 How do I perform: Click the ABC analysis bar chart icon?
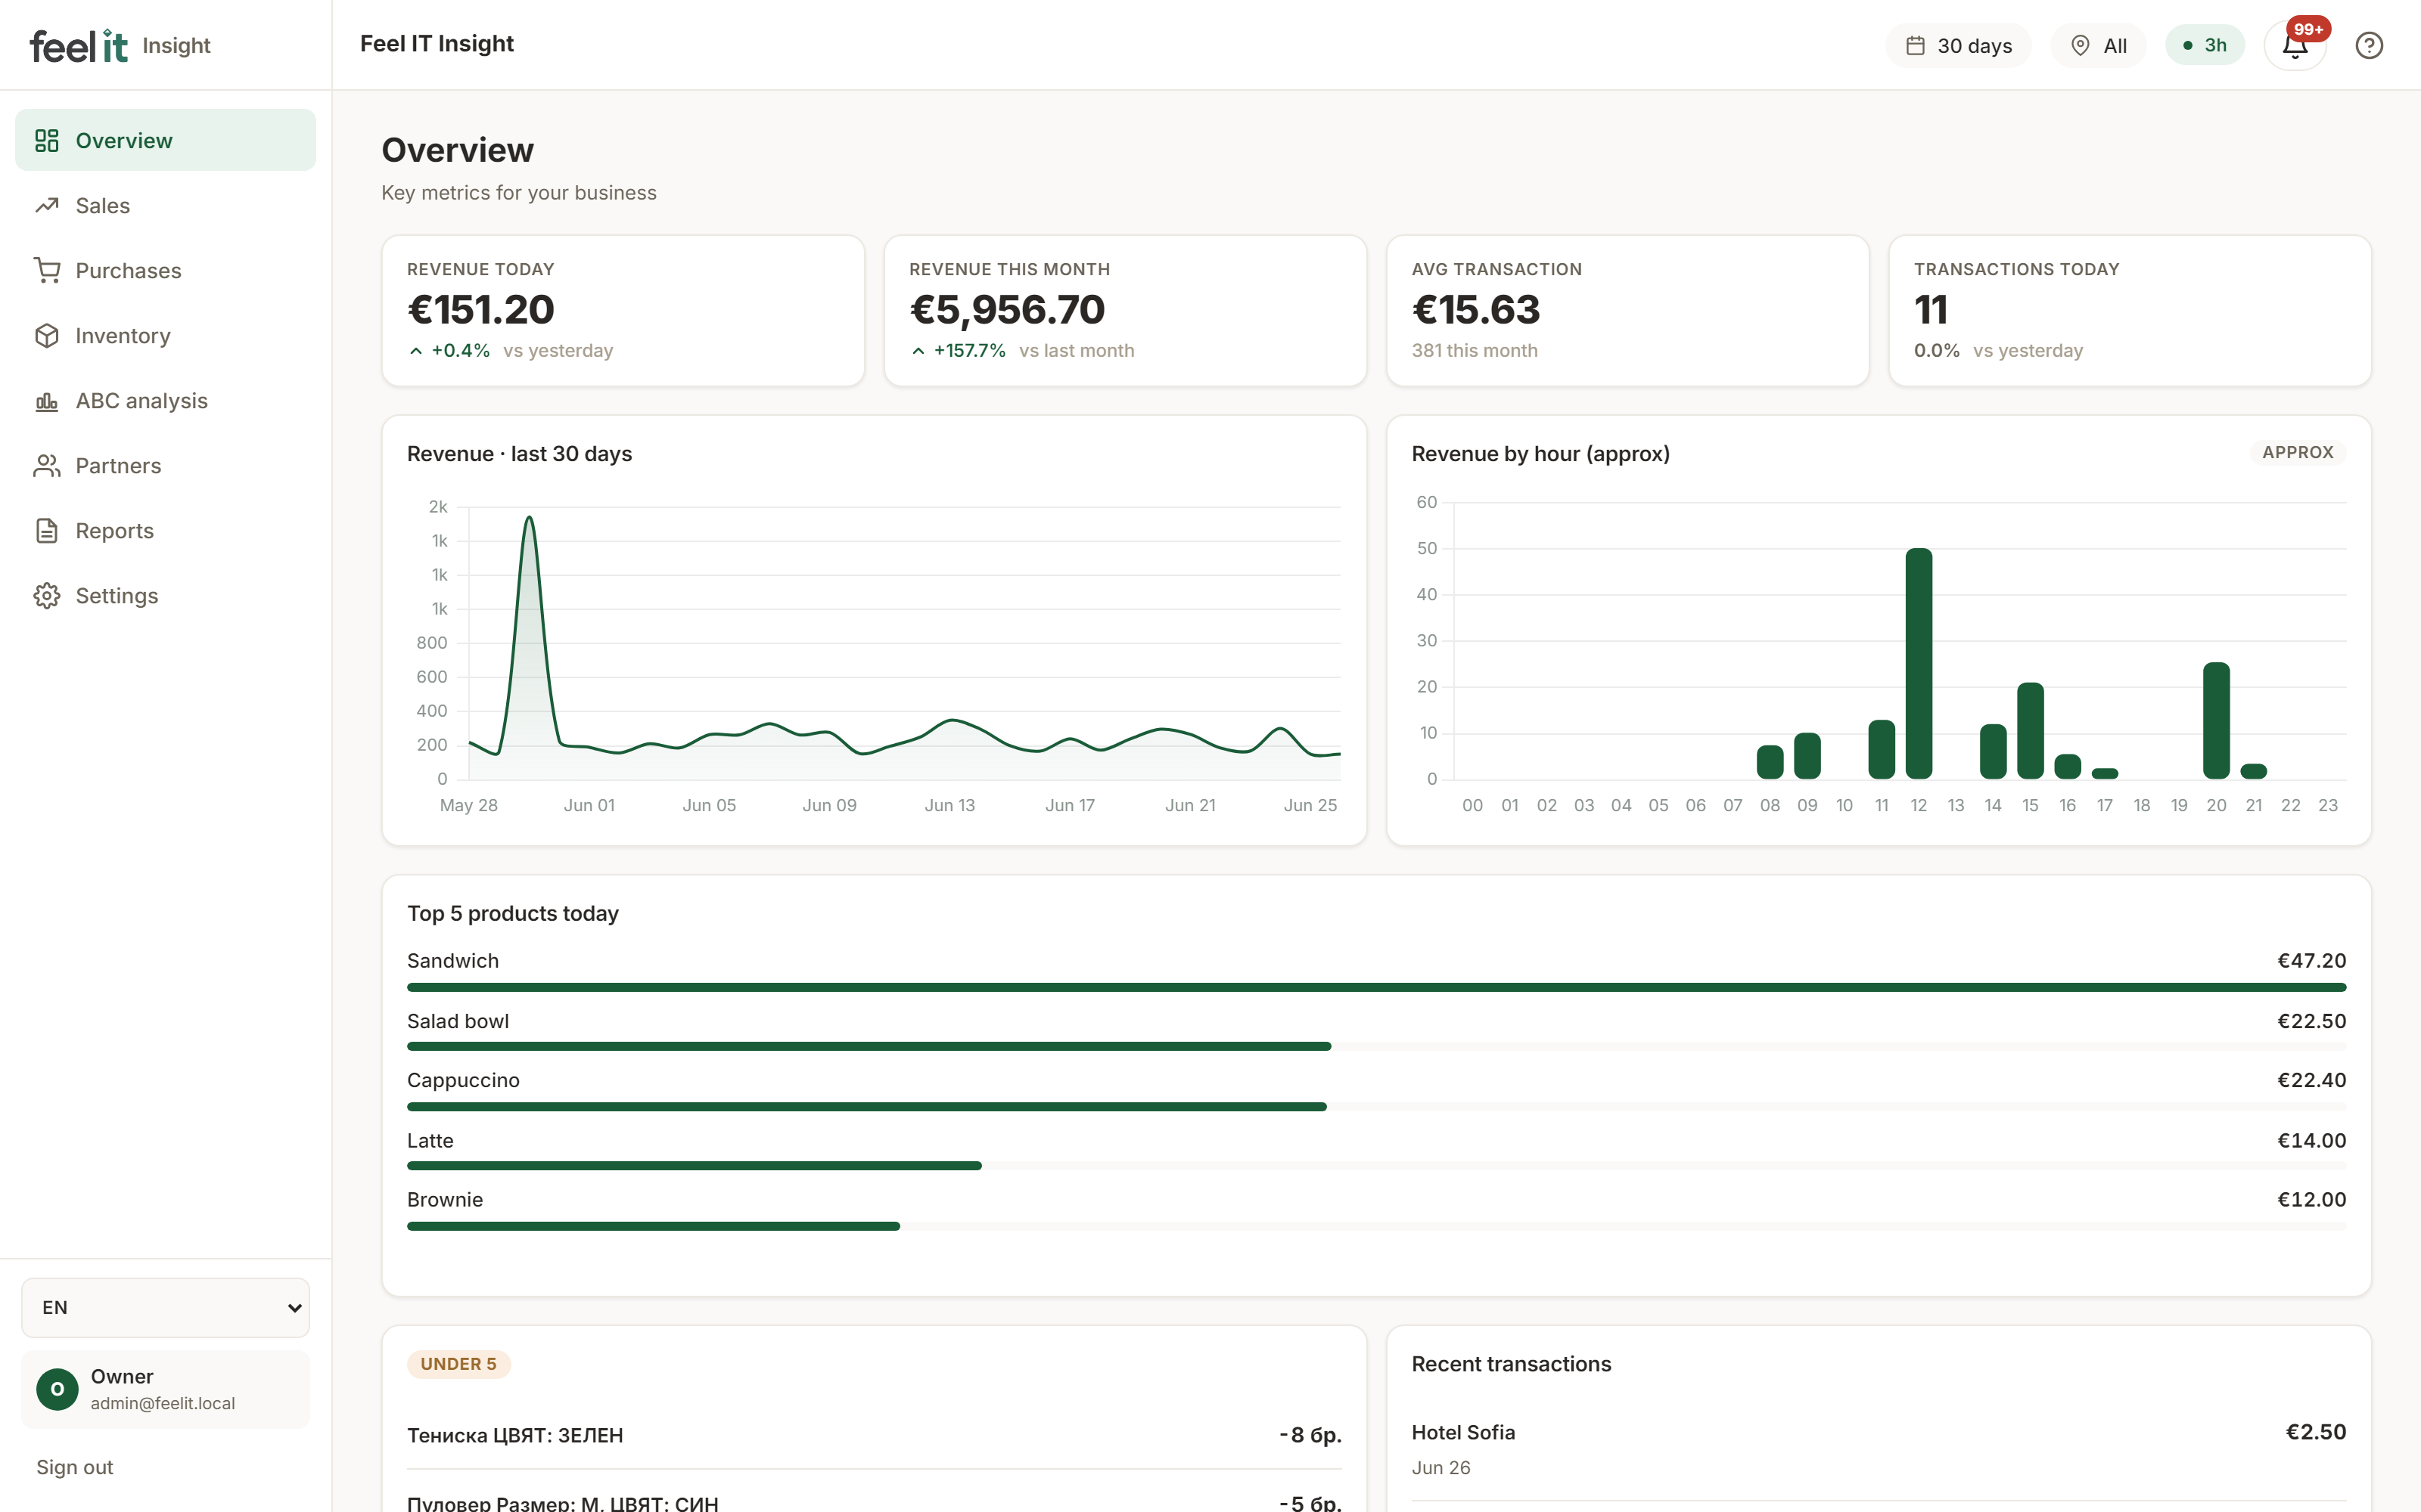(x=47, y=400)
